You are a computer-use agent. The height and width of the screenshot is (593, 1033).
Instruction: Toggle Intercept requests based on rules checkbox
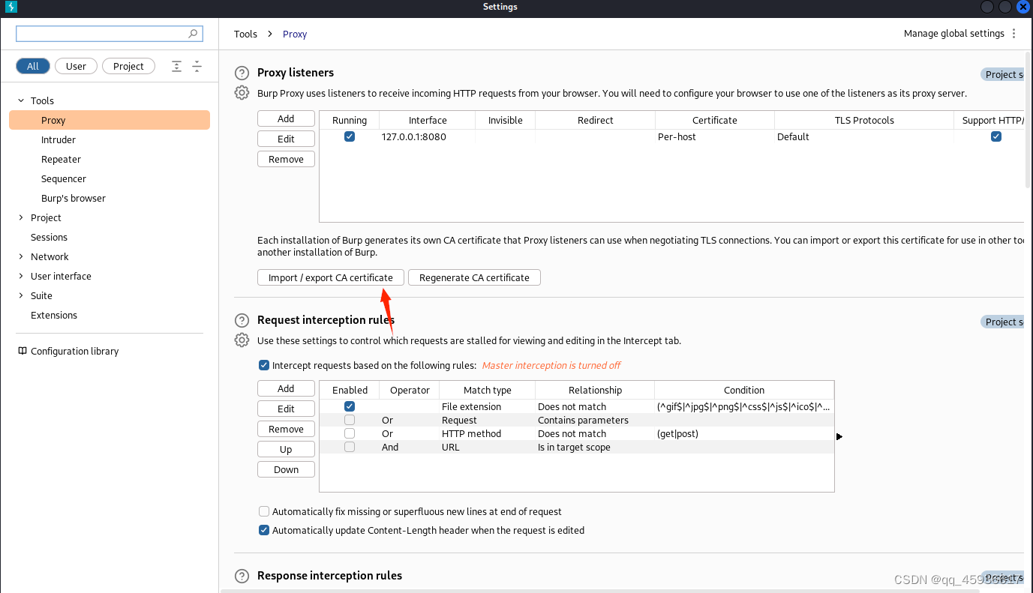pos(263,365)
